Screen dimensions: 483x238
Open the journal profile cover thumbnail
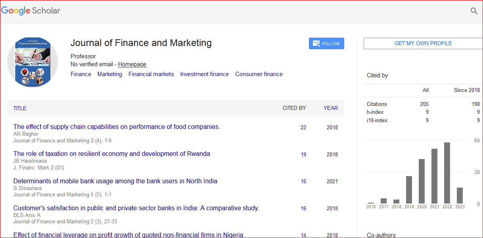(33, 62)
